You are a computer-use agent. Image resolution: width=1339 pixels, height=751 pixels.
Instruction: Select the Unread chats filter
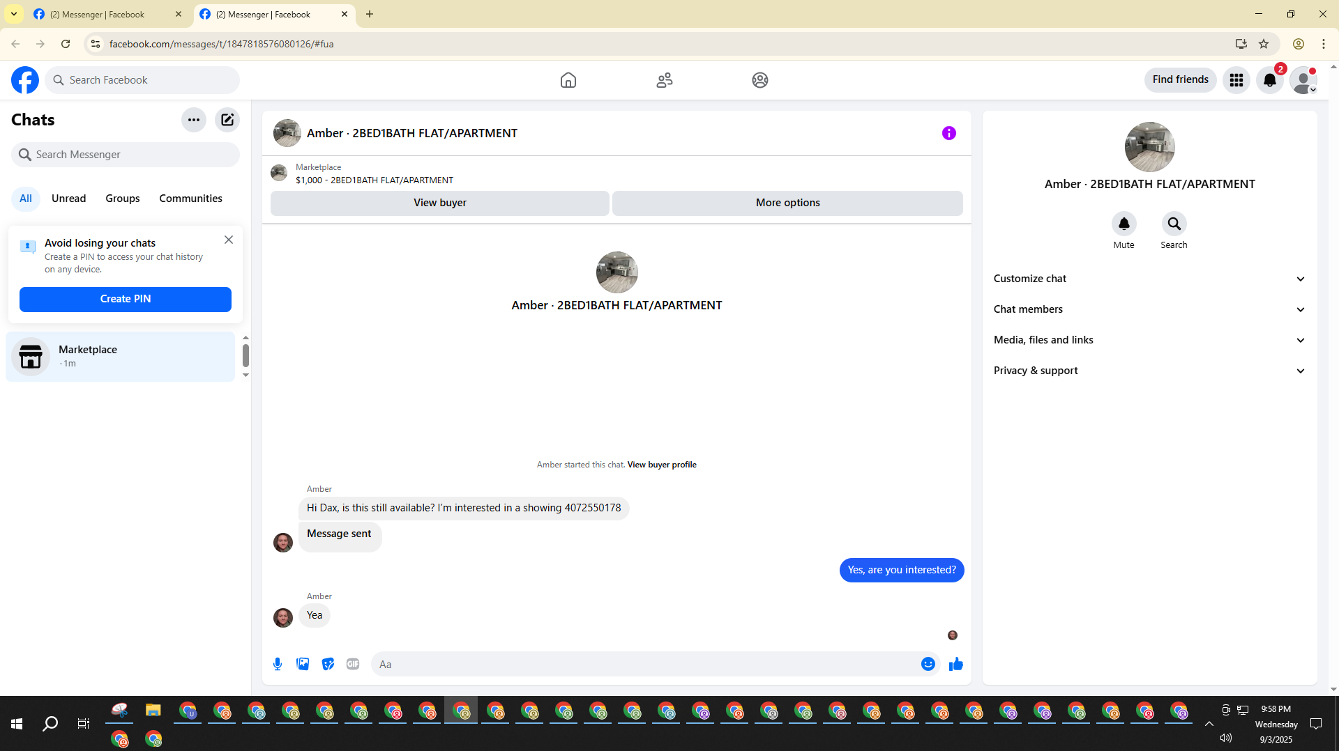(x=69, y=199)
